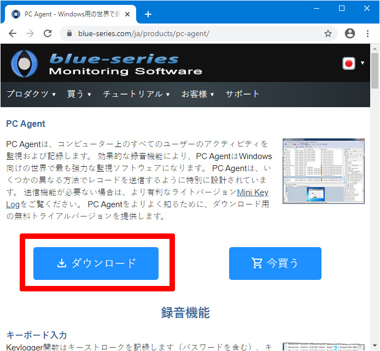380x351 pixels.
Task: Open the お客様 menu
Action: (x=197, y=94)
